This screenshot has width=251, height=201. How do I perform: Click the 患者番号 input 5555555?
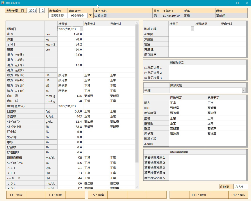point(58,16)
